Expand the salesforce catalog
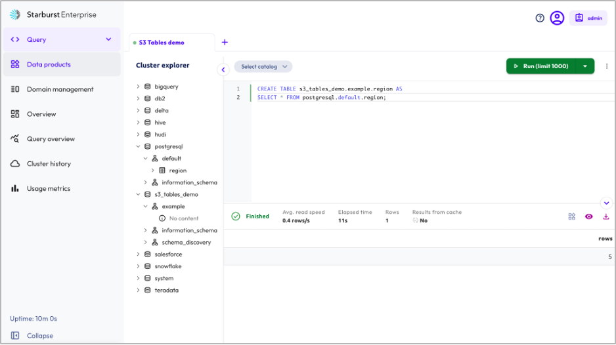The width and height of the screenshot is (616, 345). [x=138, y=254]
